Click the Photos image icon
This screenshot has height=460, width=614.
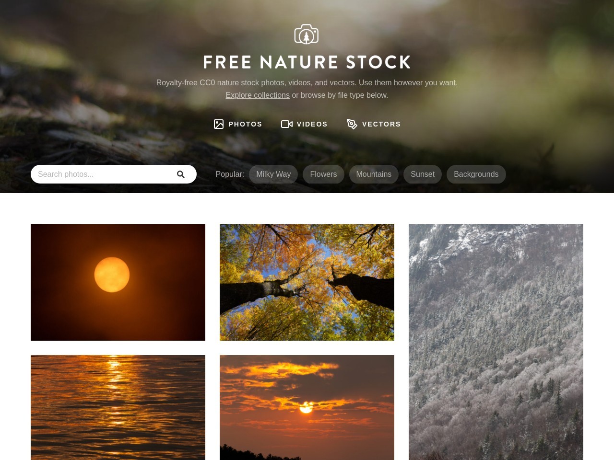219,124
